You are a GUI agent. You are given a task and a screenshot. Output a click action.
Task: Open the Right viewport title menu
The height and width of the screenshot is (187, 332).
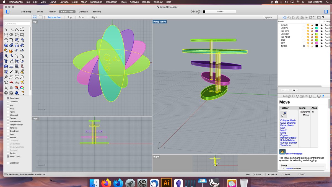pyautogui.click(x=156, y=157)
